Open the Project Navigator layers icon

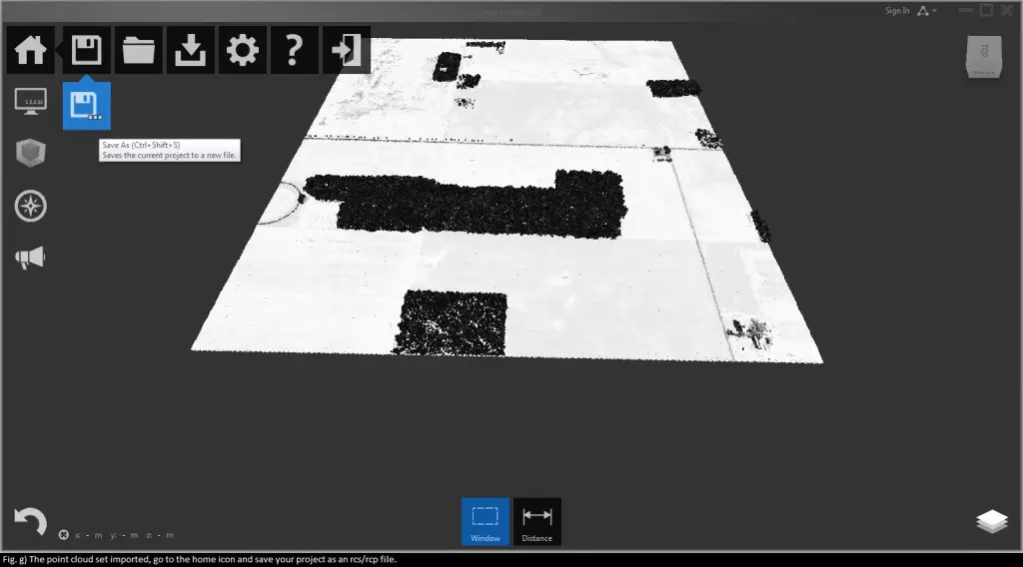(x=991, y=522)
